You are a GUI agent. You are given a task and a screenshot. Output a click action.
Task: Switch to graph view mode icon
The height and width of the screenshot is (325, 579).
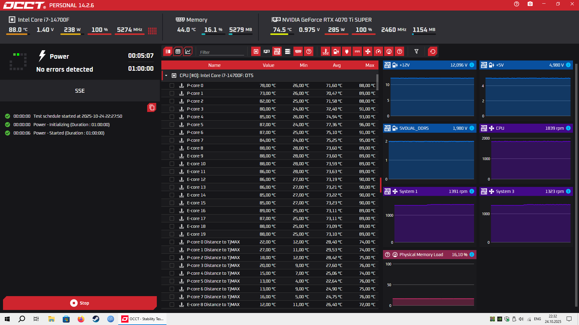coord(188,51)
